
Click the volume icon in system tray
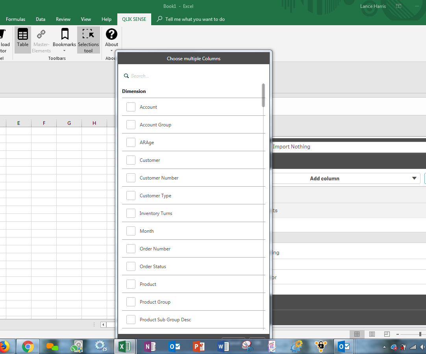click(422, 347)
